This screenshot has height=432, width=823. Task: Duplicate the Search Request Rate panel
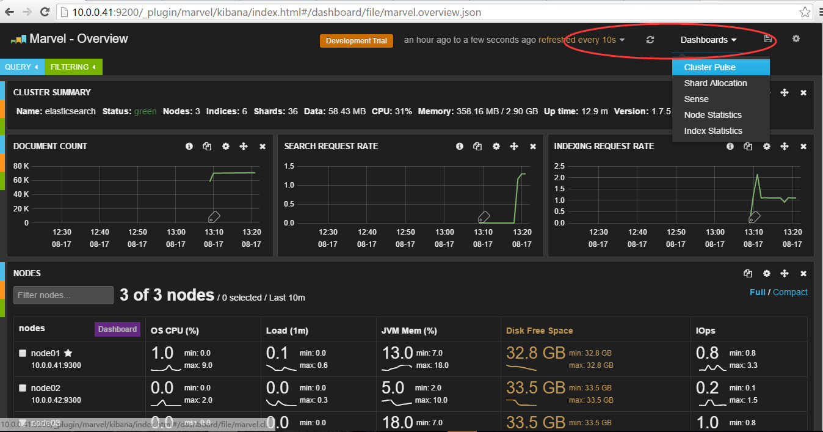pyautogui.click(x=477, y=147)
